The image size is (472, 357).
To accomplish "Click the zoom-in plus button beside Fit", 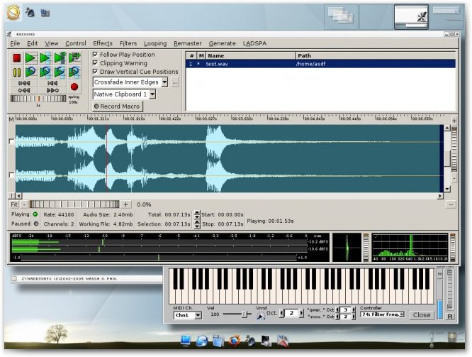I will 126,204.
